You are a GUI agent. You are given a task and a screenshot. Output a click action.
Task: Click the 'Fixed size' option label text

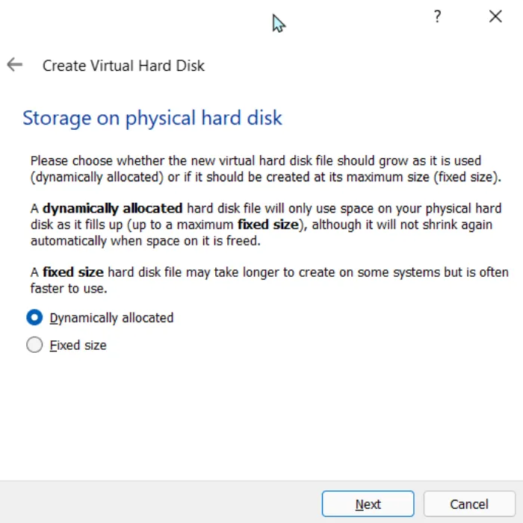(x=78, y=345)
